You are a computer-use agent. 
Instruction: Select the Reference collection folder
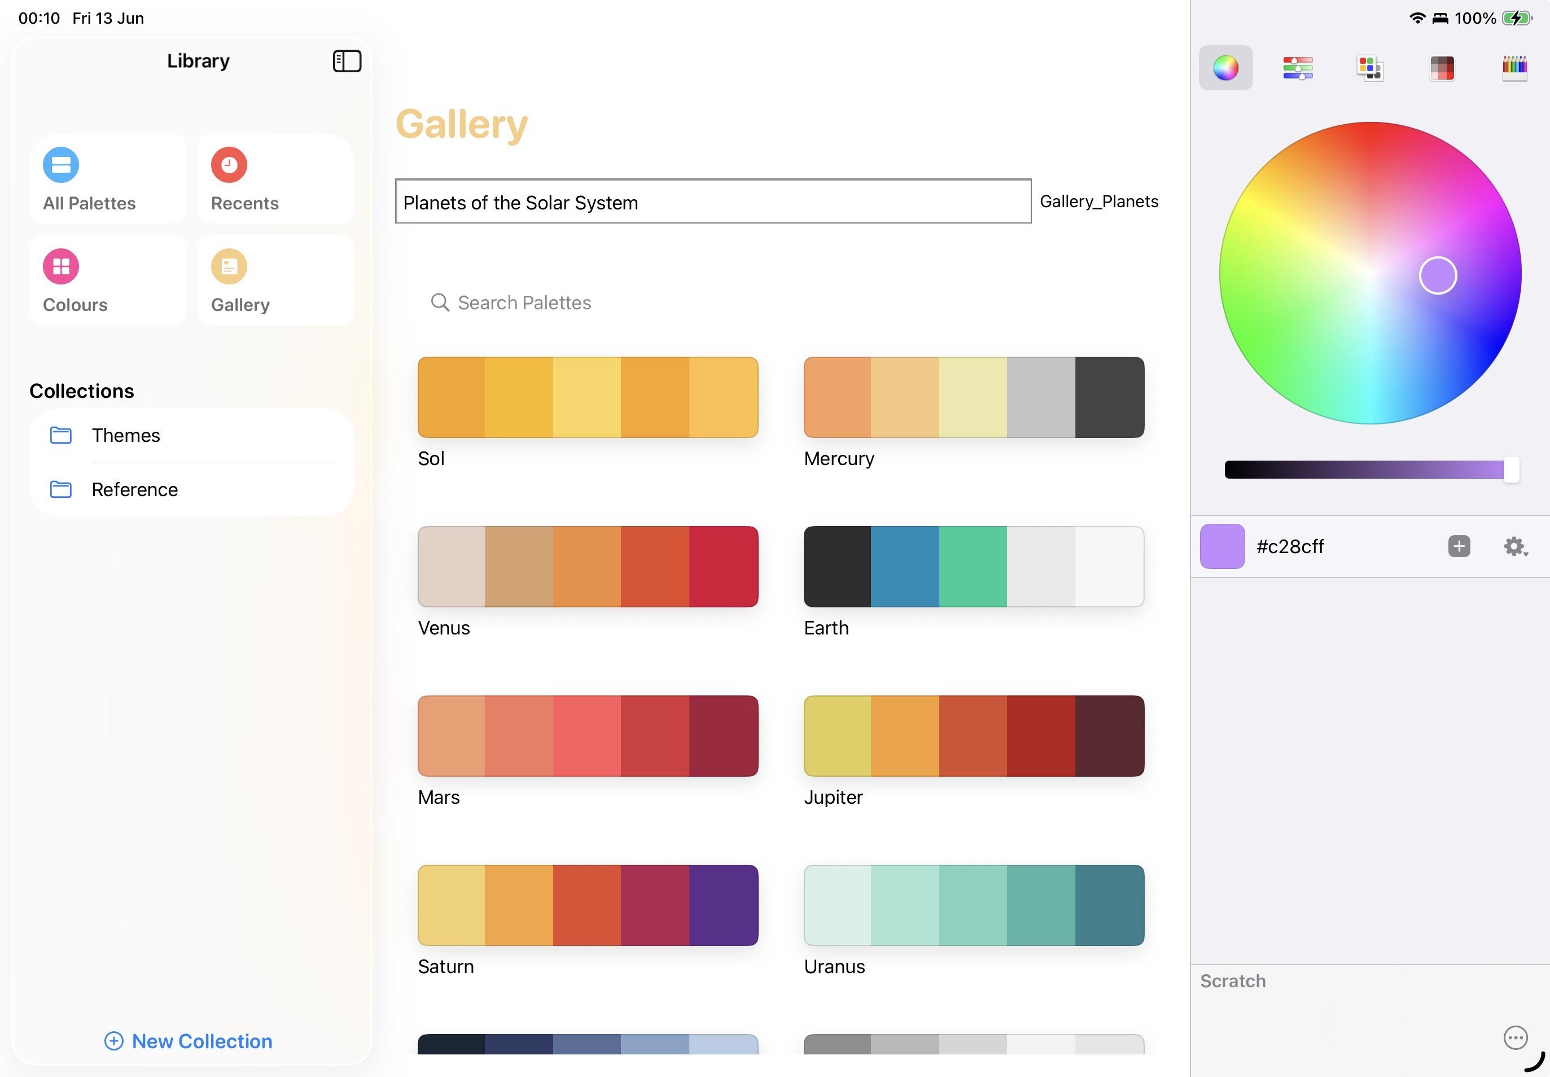192,489
